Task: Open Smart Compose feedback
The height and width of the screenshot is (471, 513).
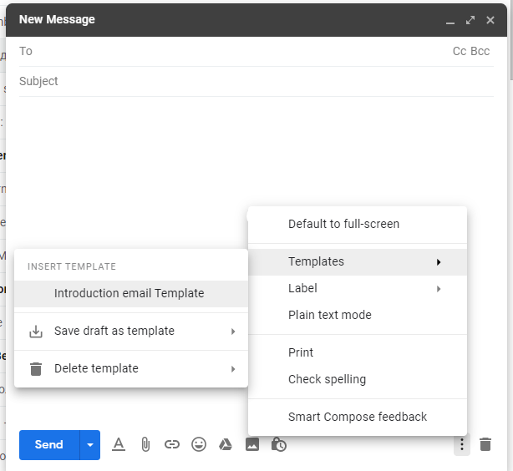Action: point(358,417)
